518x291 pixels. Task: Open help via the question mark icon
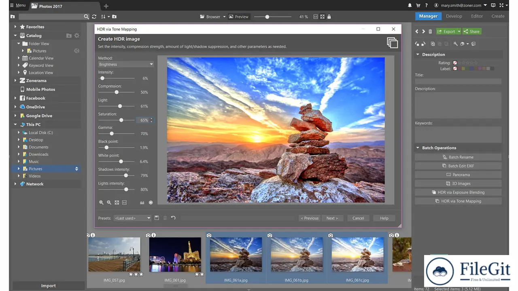click(427, 6)
